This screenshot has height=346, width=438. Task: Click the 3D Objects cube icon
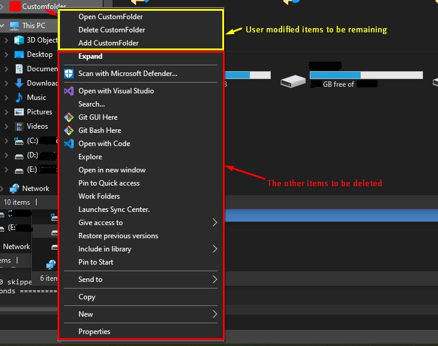point(19,40)
